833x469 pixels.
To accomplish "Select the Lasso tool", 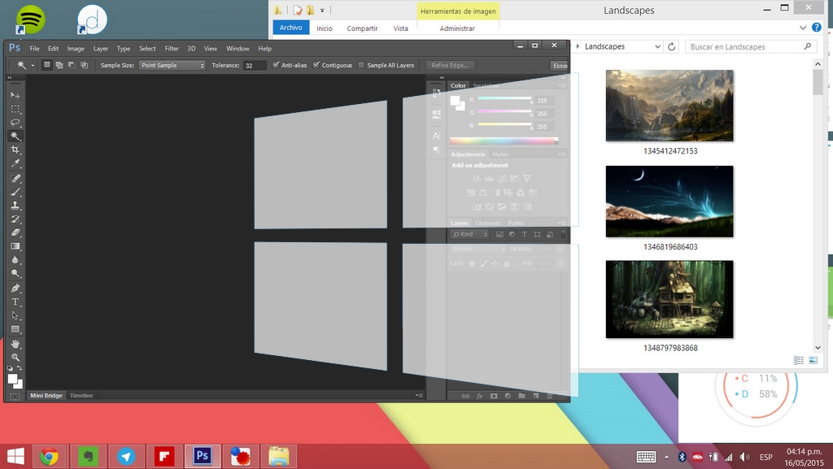I will coord(15,123).
